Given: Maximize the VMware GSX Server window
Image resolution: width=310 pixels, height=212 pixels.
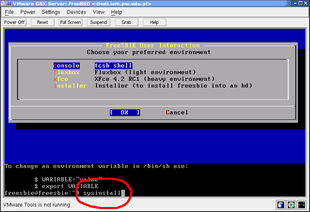Looking at the screenshot, I should click(300, 3).
